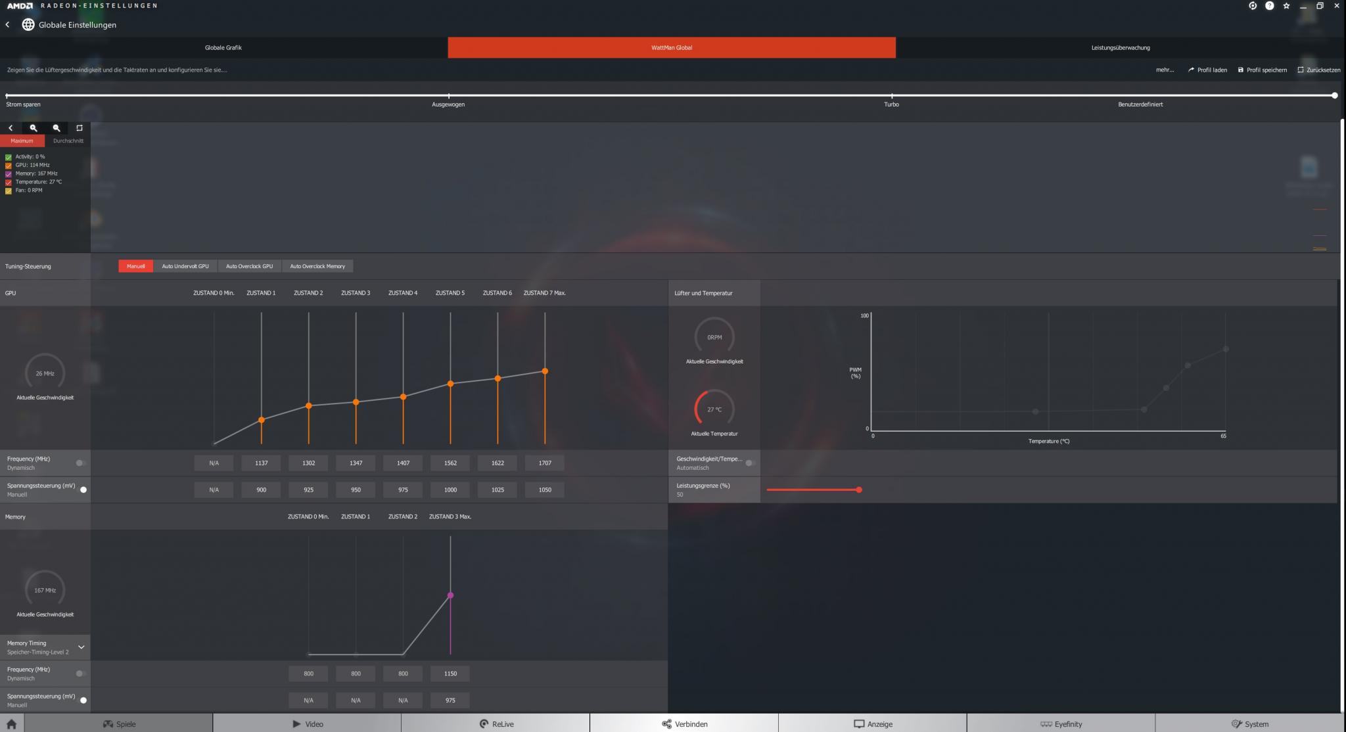Viewport: 1346px width, 732px height.
Task: Open the help question mark icon
Action: point(1270,6)
